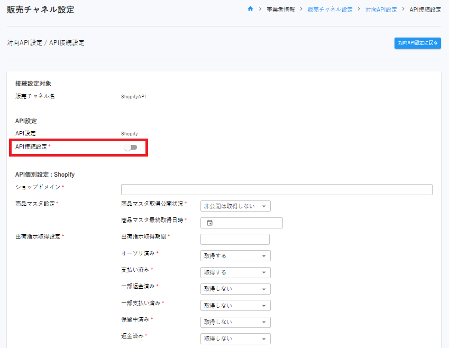Image resolution: width=449 pixels, height=348 pixels.
Task: Open the 返金済み dropdown
Action: point(235,338)
